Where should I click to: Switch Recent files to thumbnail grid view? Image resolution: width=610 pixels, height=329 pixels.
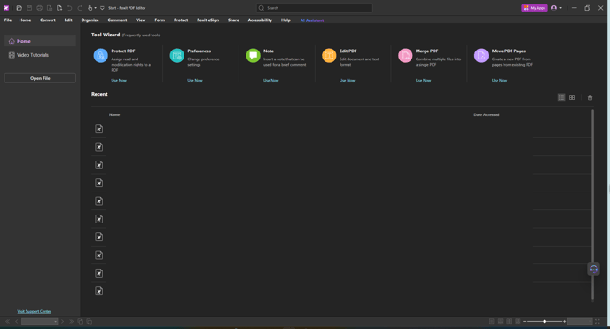(x=572, y=98)
